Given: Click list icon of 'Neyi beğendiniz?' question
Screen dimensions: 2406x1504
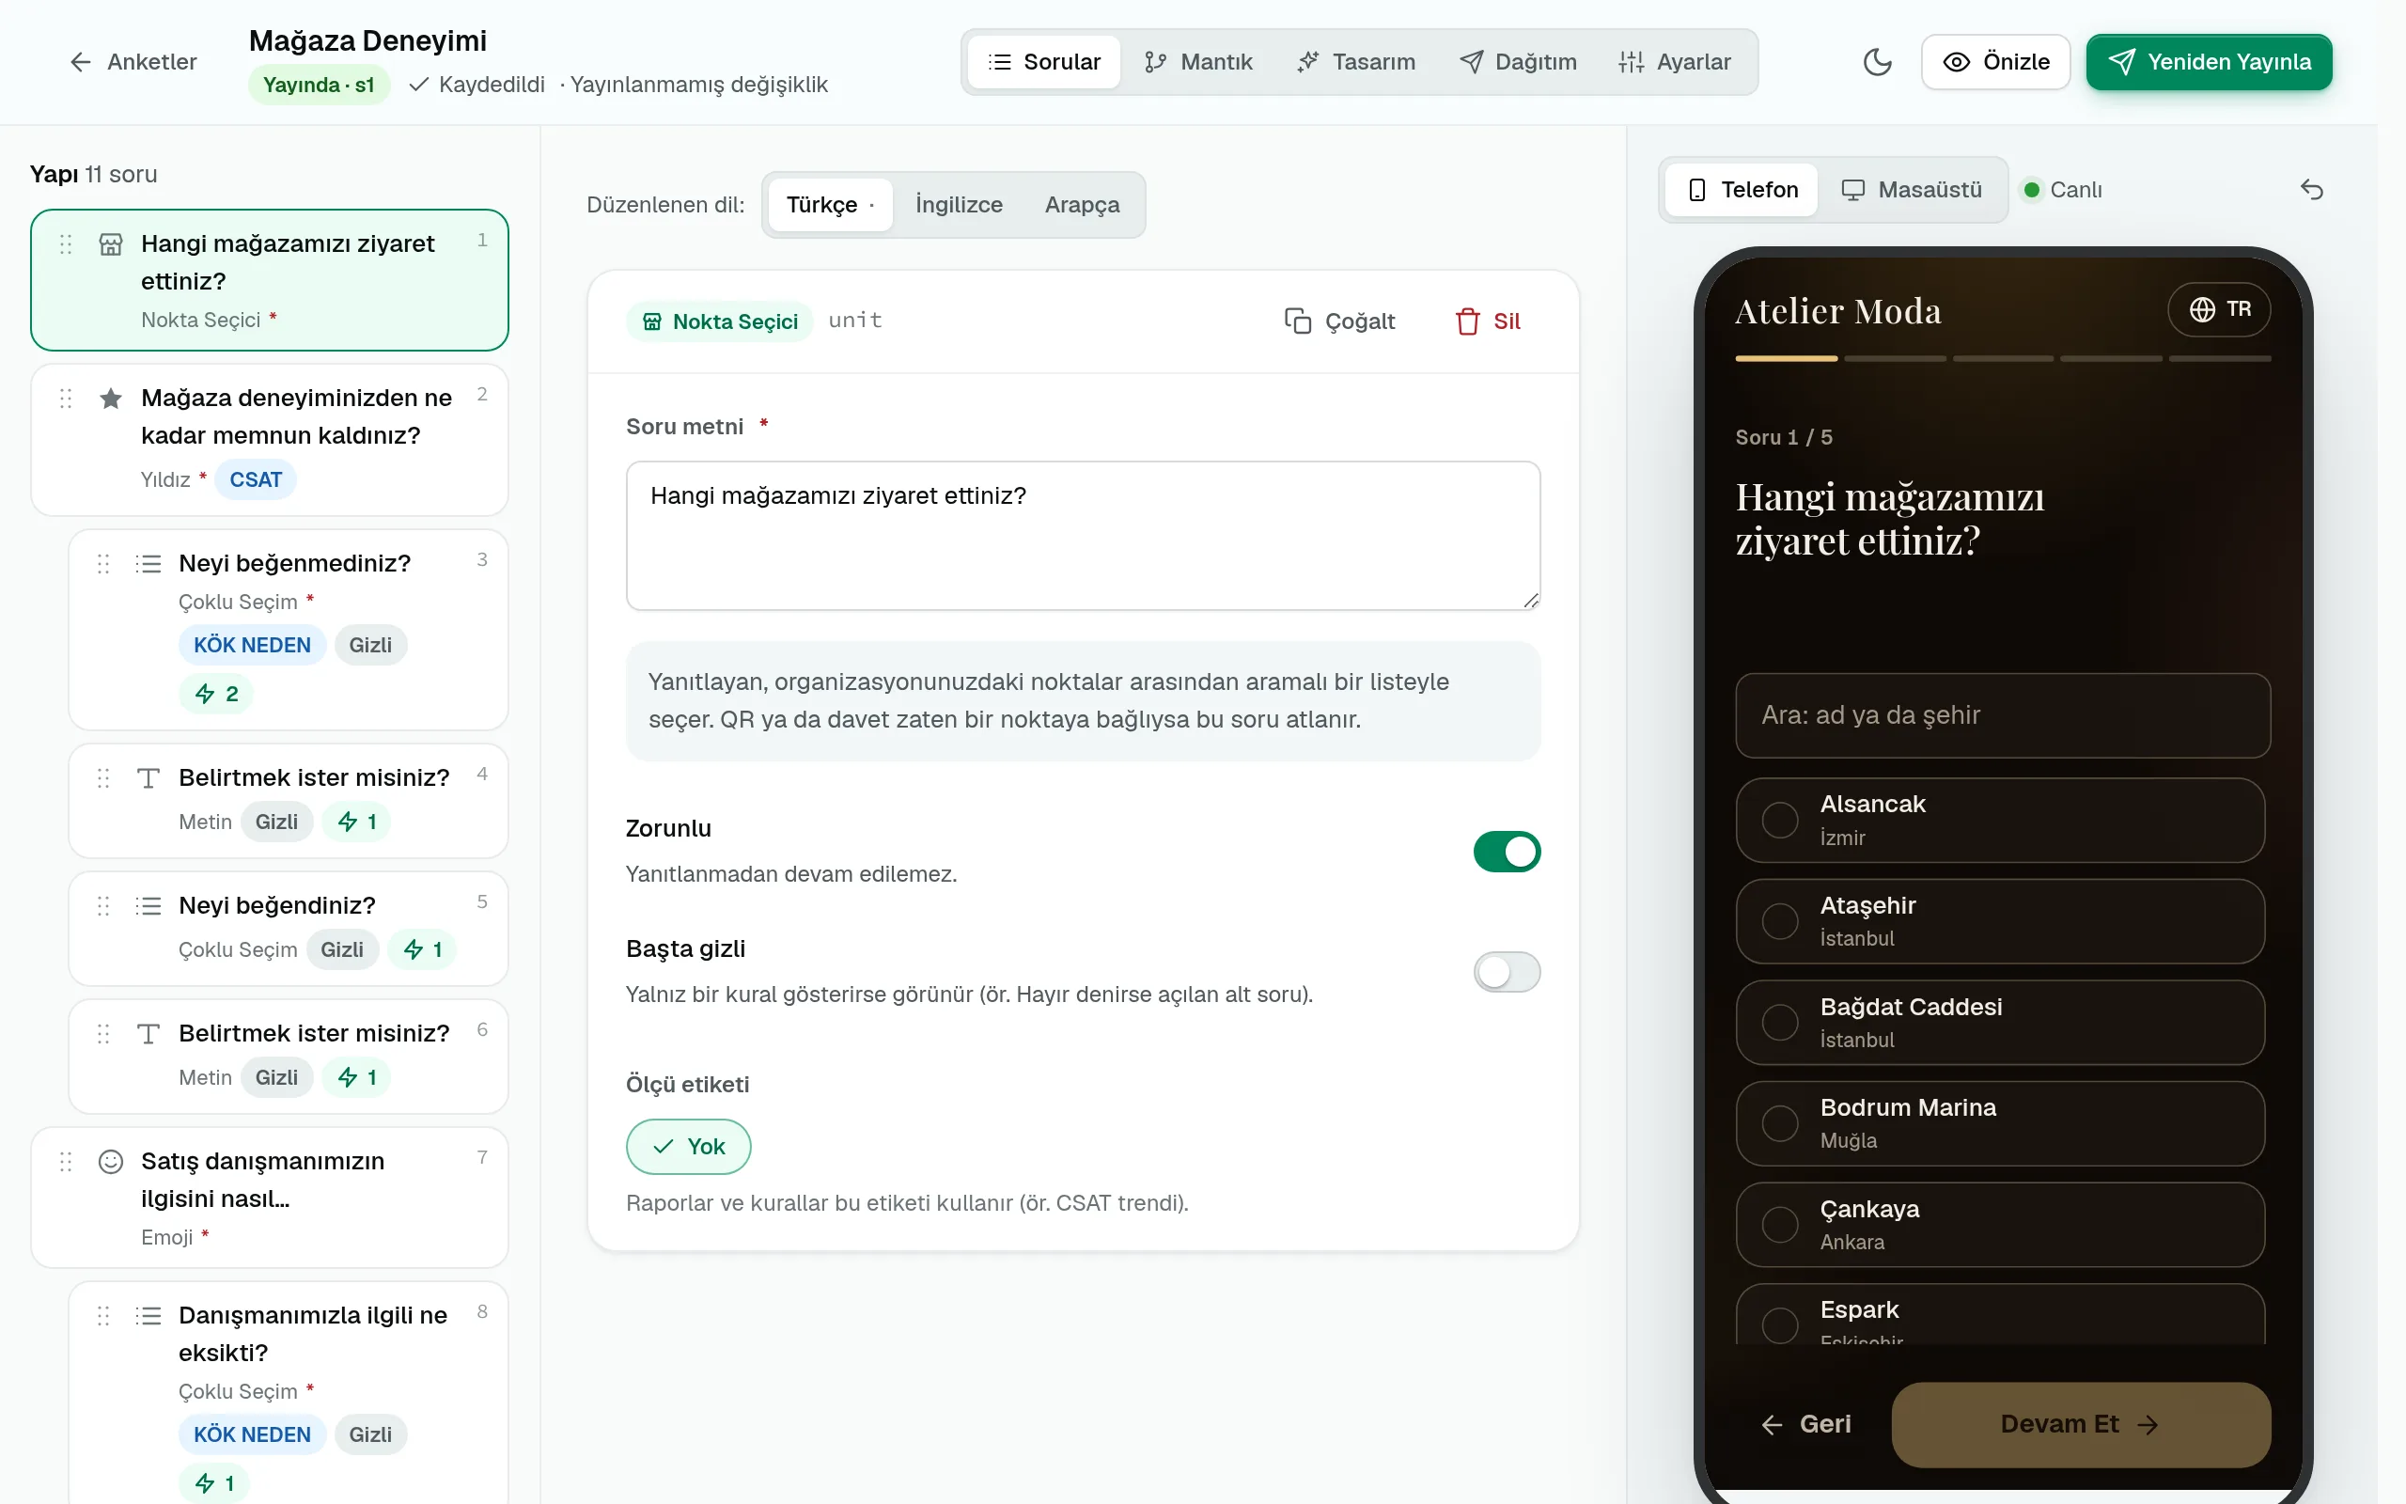Looking at the screenshot, I should click(148, 906).
